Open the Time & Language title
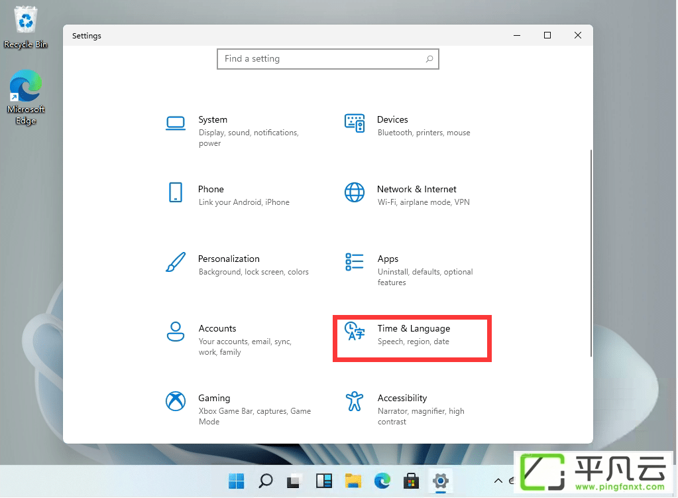 (414, 328)
